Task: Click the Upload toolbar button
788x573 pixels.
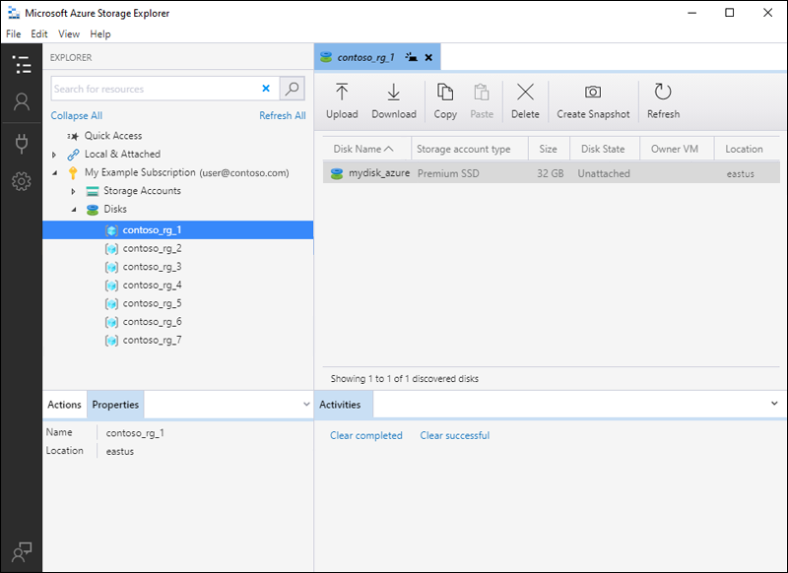Action: click(342, 101)
